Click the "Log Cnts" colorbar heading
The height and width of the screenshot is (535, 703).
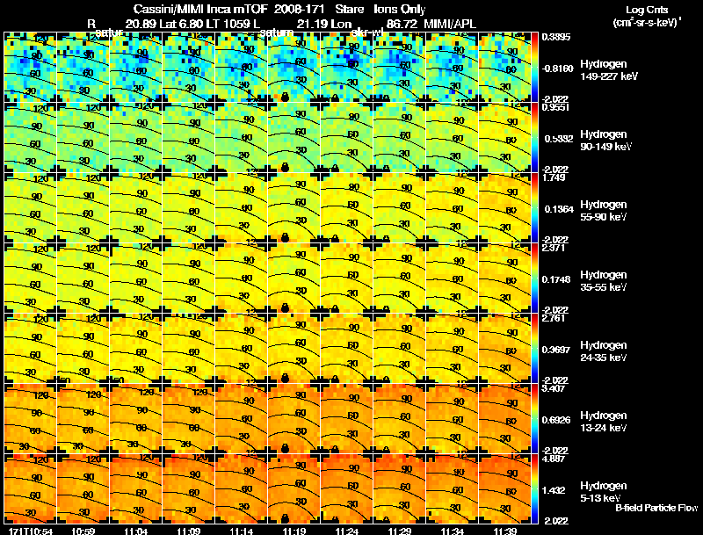[x=647, y=10]
